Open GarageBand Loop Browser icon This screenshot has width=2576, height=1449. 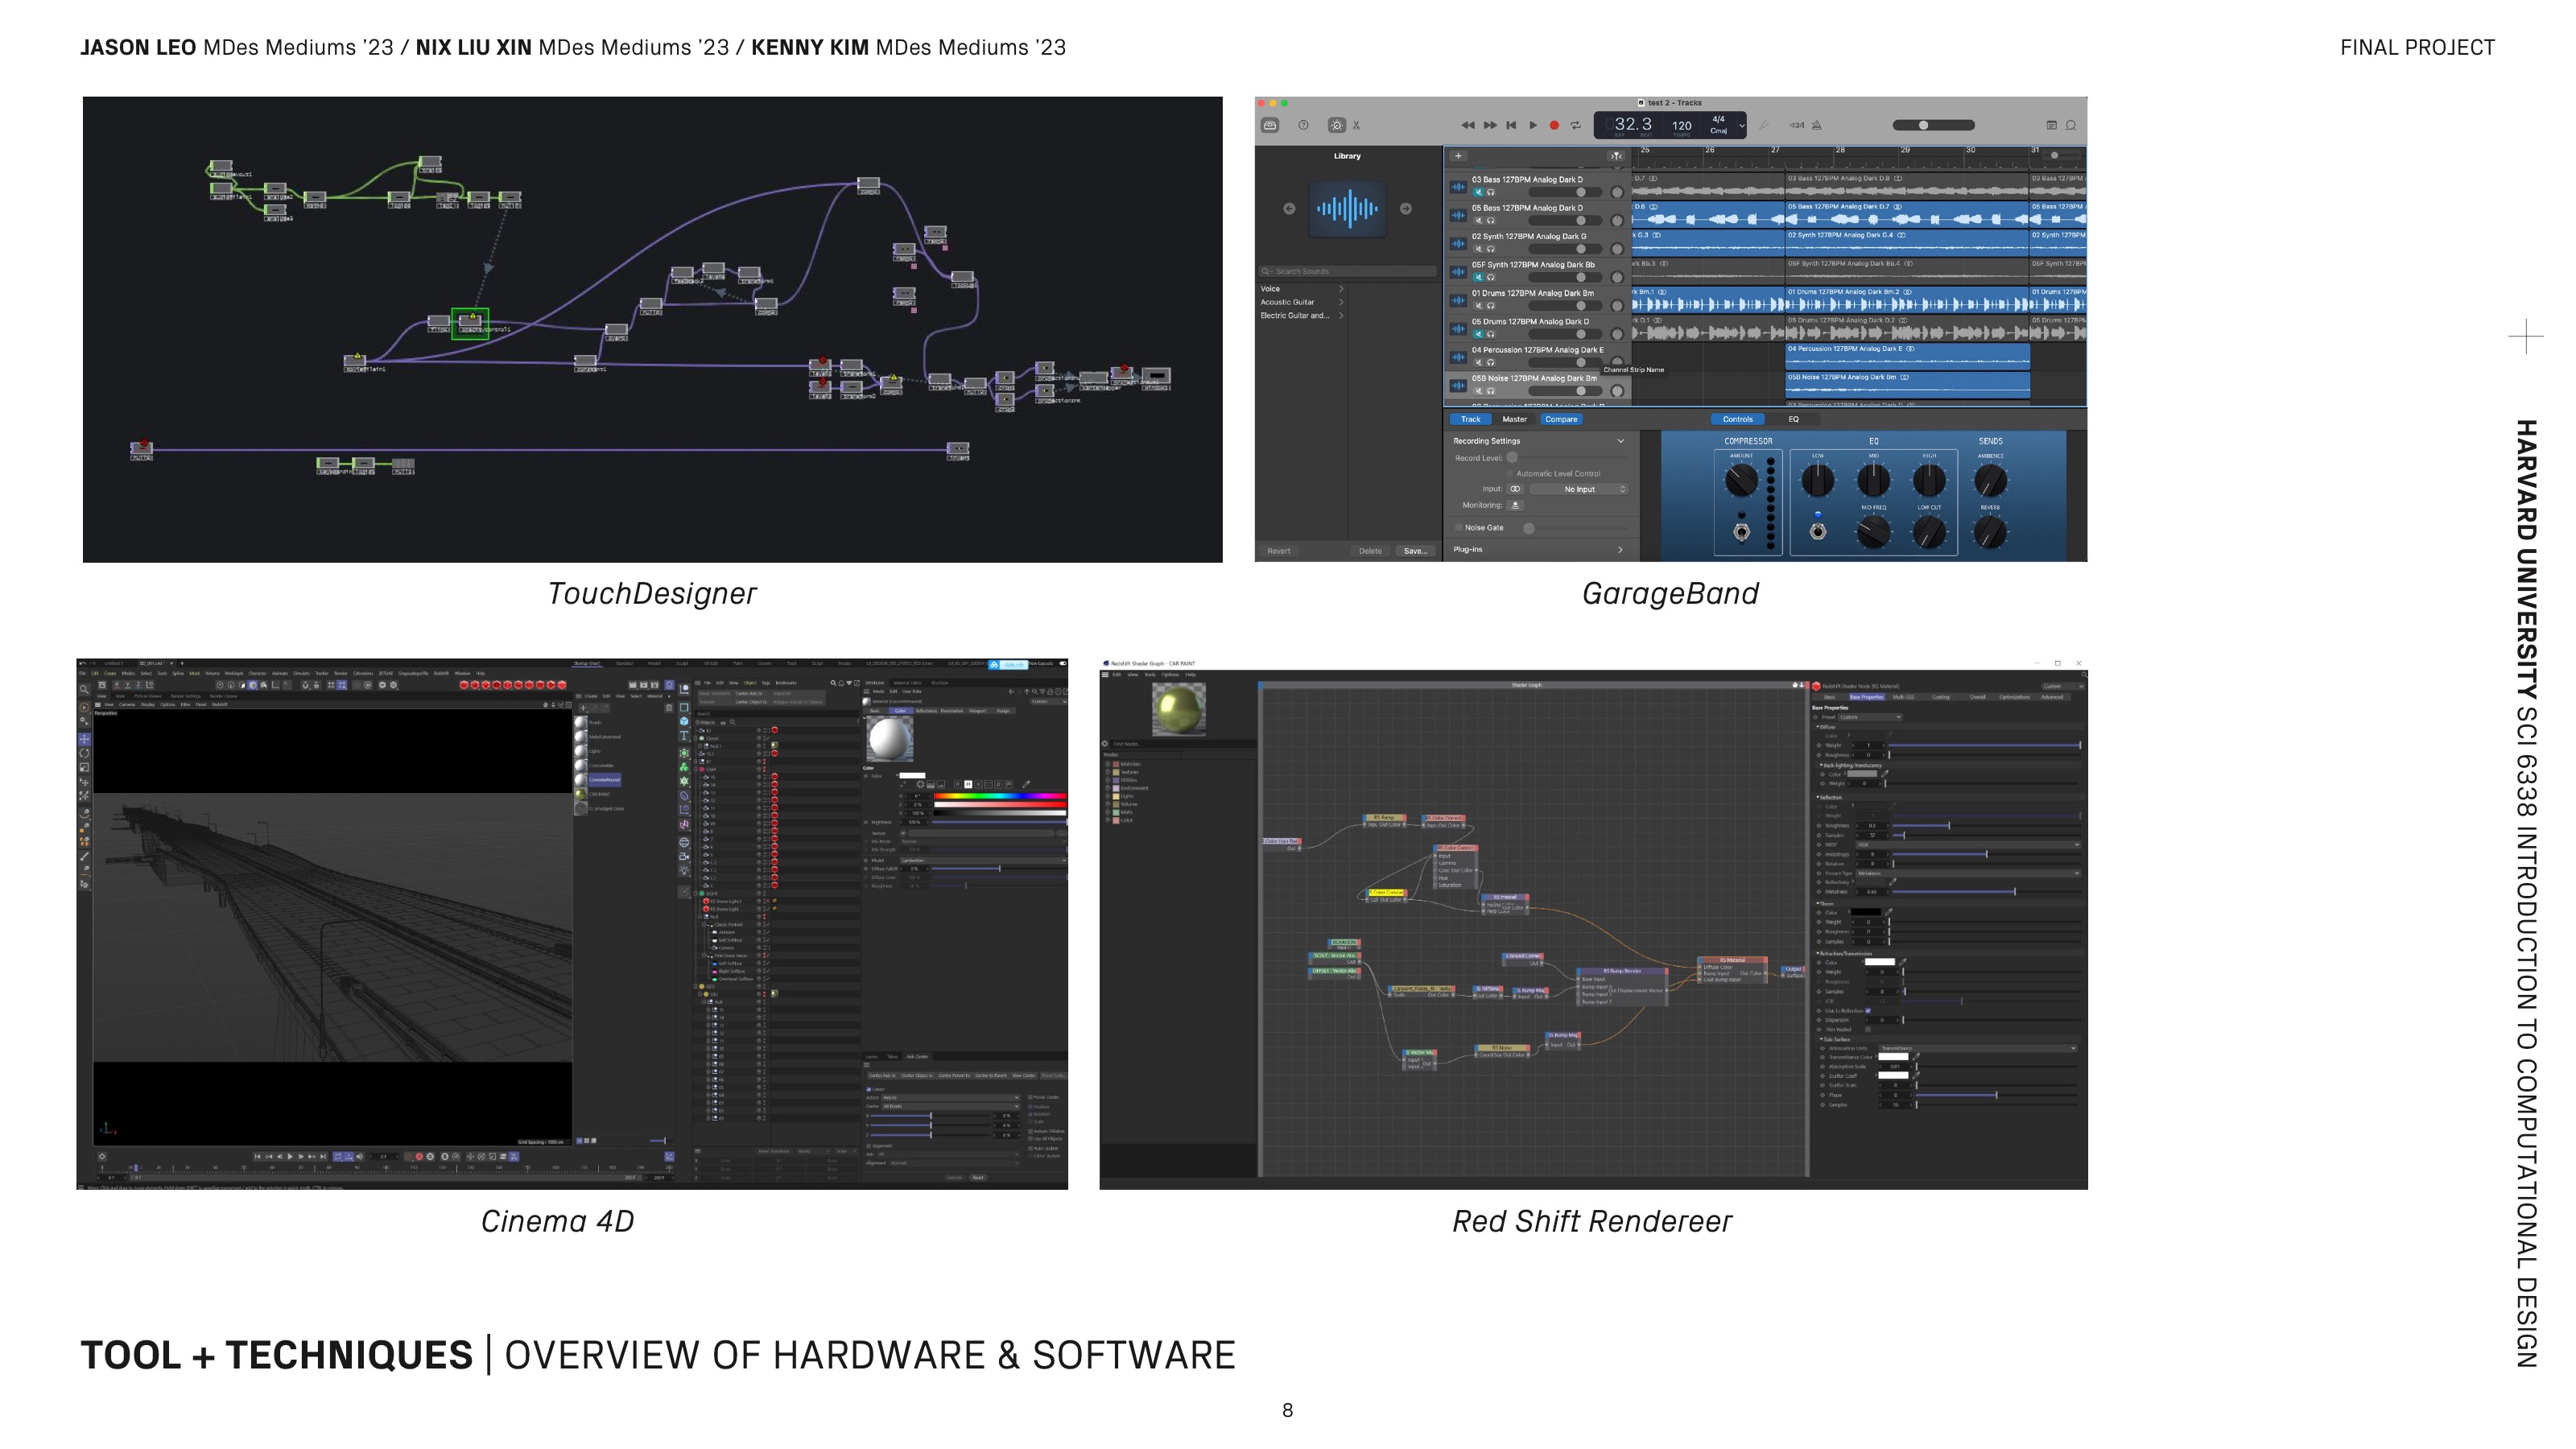(x=2071, y=125)
